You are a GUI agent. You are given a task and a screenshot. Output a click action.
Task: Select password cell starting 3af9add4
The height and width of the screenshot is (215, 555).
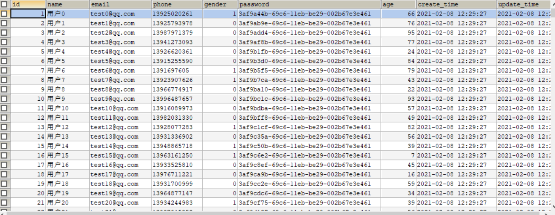point(310,33)
